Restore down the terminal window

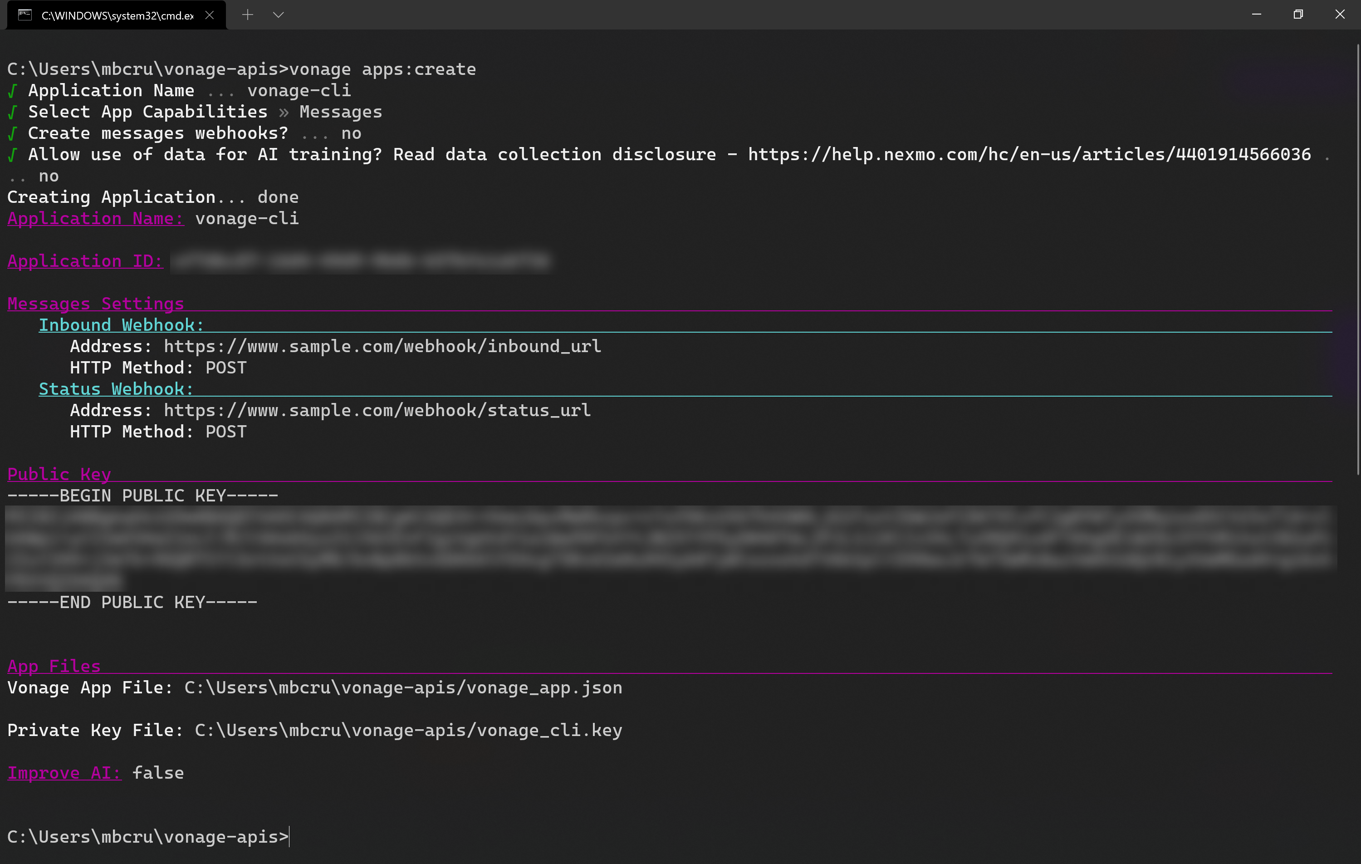pos(1298,15)
